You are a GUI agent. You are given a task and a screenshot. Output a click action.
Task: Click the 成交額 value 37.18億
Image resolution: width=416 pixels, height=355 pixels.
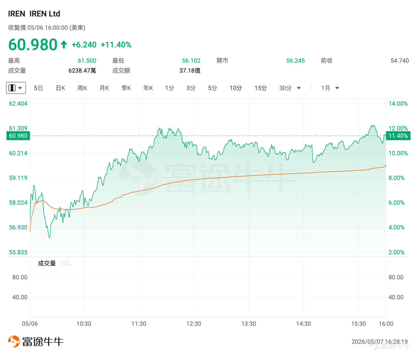point(190,71)
